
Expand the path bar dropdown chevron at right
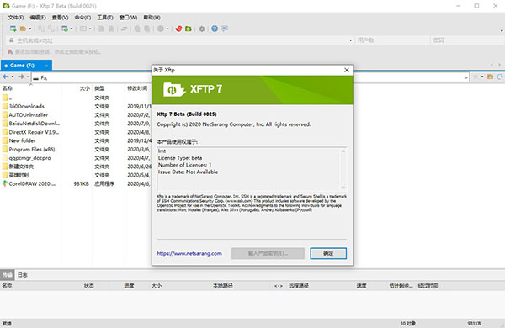click(465, 77)
